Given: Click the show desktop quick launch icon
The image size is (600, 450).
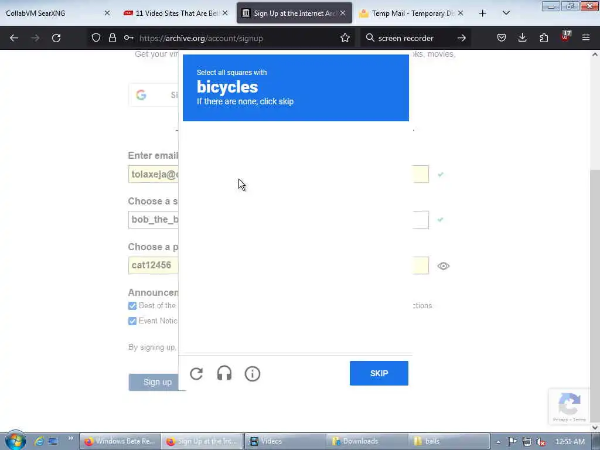Looking at the screenshot, I should (53, 441).
